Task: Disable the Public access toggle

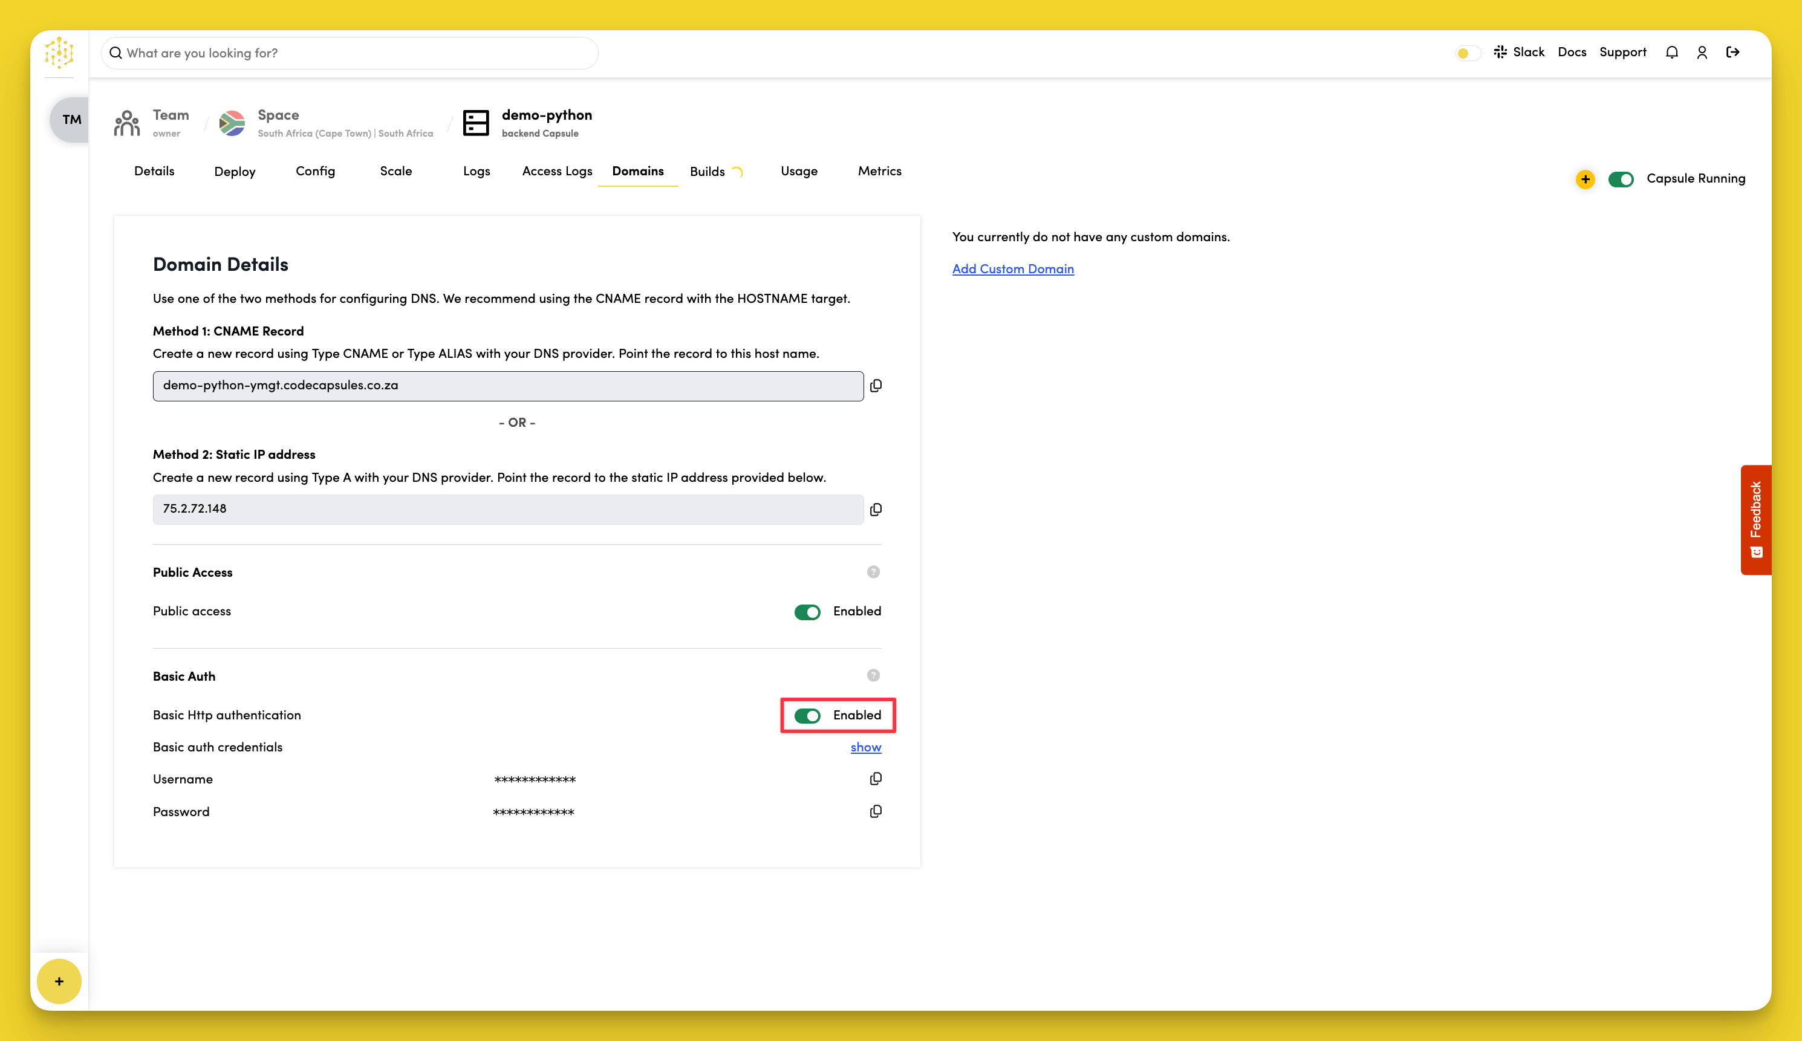Action: pyautogui.click(x=807, y=612)
